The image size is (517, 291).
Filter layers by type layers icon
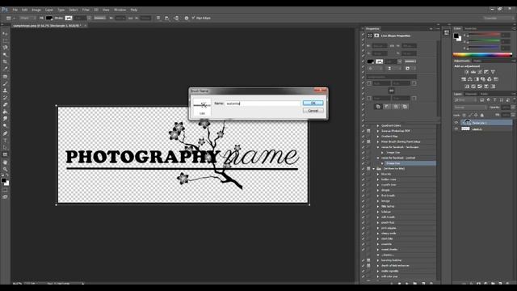495,100
